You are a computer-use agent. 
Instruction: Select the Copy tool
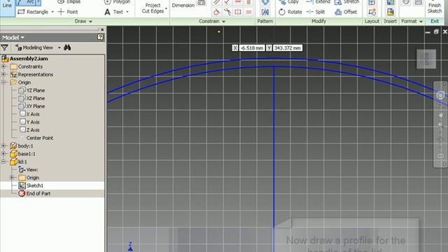click(288, 2)
